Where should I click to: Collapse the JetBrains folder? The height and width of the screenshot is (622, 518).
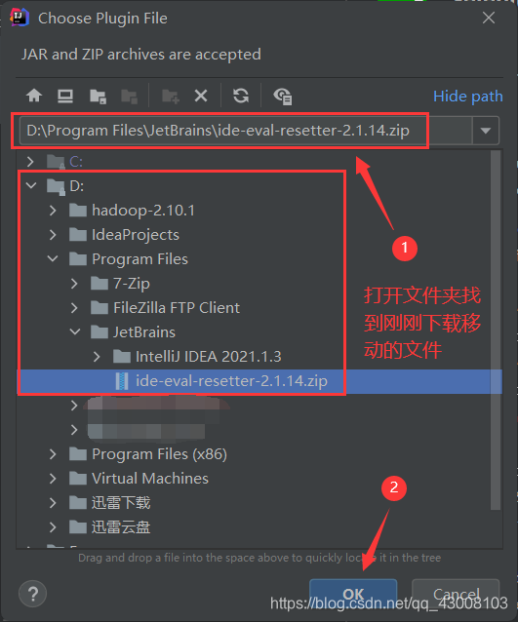click(x=75, y=331)
